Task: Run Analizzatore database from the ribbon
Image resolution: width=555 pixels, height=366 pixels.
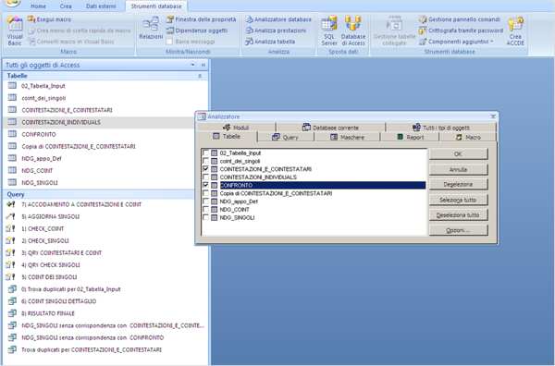Action: point(279,19)
